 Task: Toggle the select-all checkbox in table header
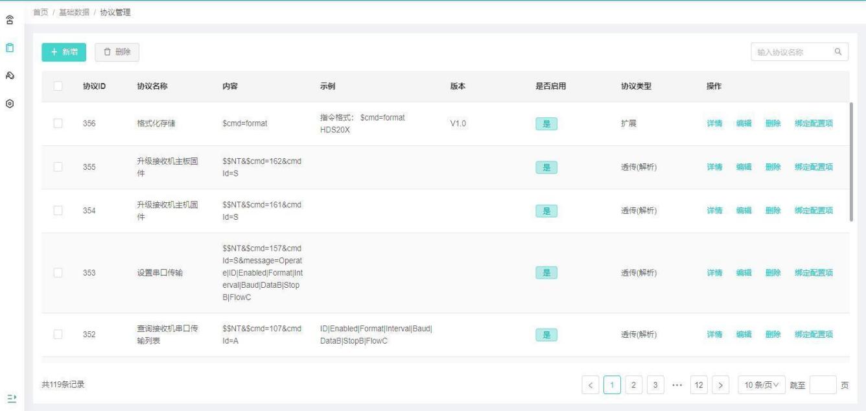(58, 86)
